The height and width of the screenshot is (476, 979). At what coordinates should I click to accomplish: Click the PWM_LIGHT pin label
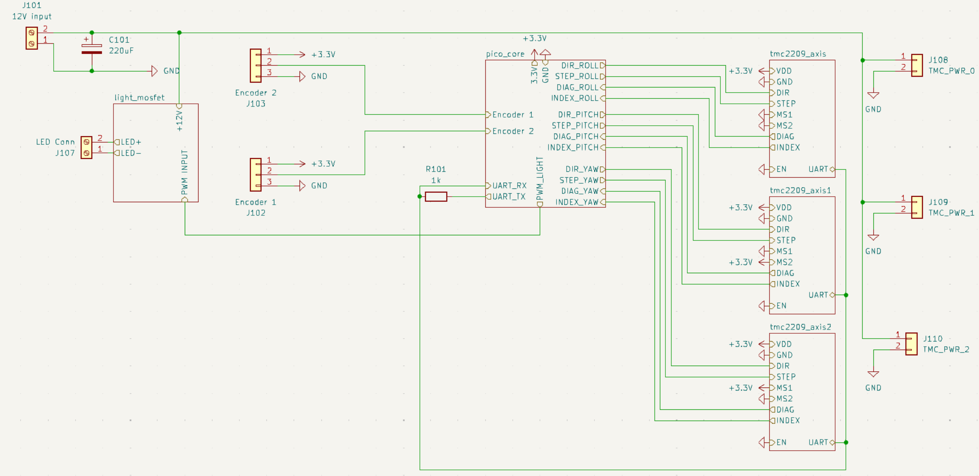(x=540, y=182)
